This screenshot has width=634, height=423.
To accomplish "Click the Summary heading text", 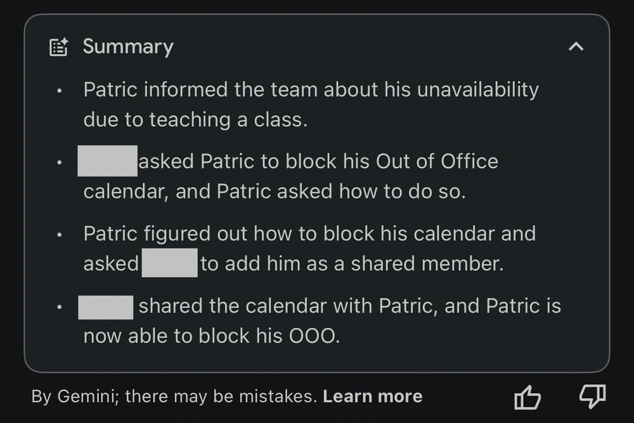I will 128,46.
